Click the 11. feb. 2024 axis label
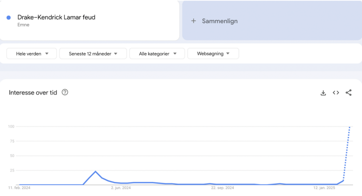This screenshot has height=196, width=362. [19, 188]
